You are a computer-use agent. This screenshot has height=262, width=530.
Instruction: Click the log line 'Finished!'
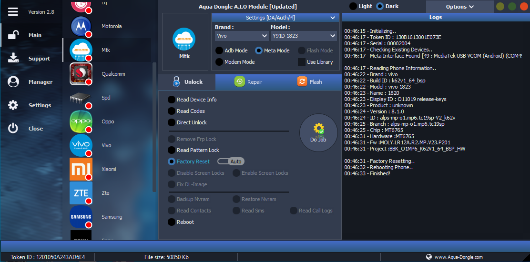pyautogui.click(x=367, y=173)
